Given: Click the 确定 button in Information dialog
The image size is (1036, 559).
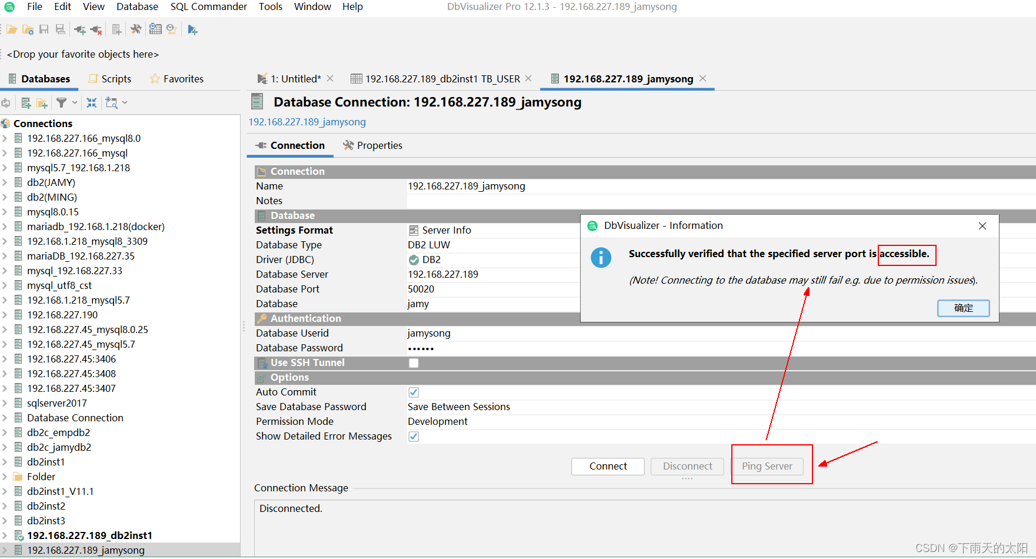Looking at the screenshot, I should click(x=963, y=308).
